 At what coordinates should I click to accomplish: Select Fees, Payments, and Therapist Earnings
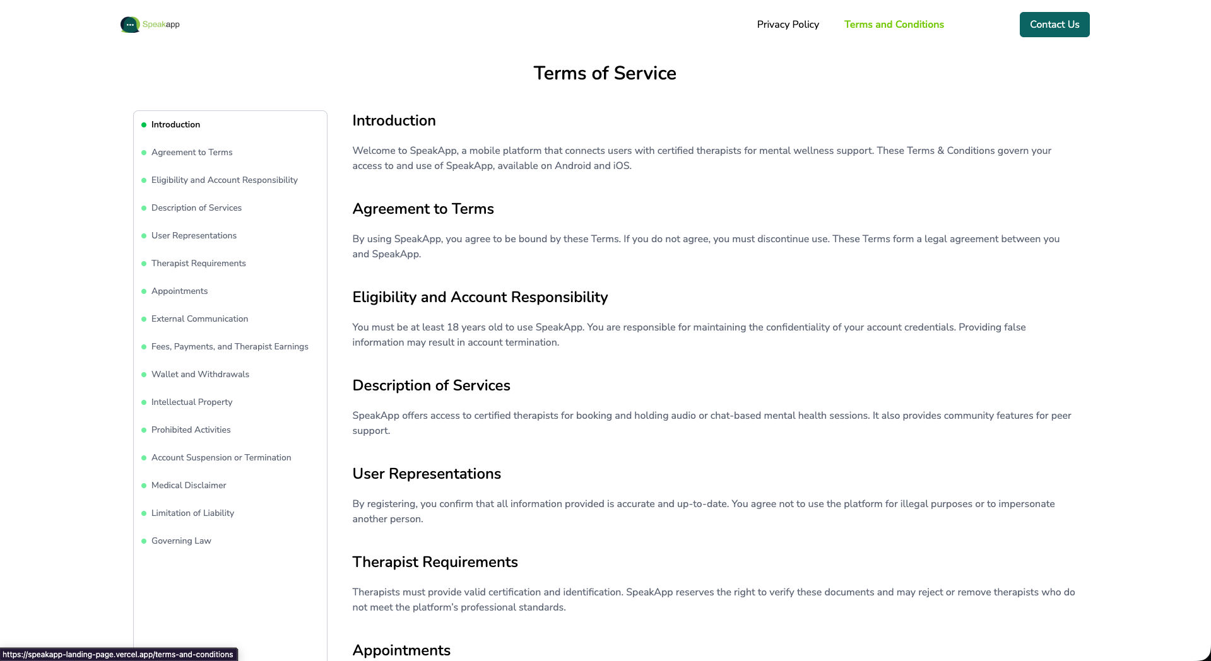coord(229,346)
